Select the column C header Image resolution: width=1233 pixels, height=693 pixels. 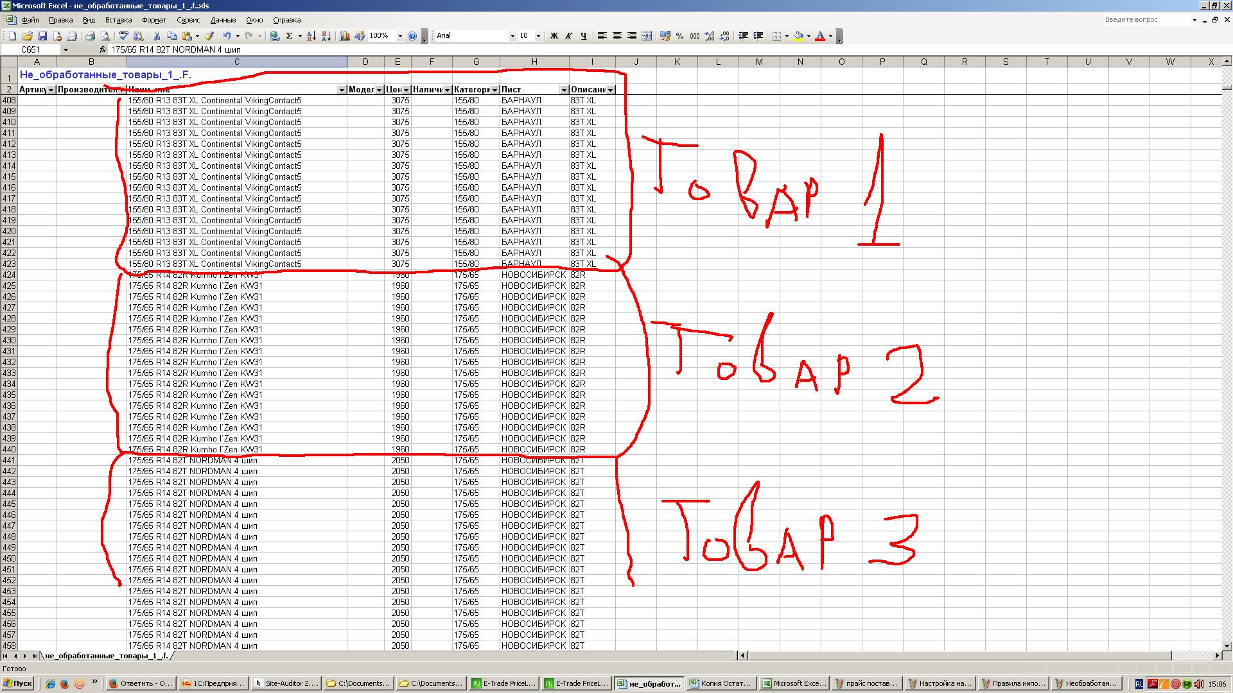tap(237, 62)
